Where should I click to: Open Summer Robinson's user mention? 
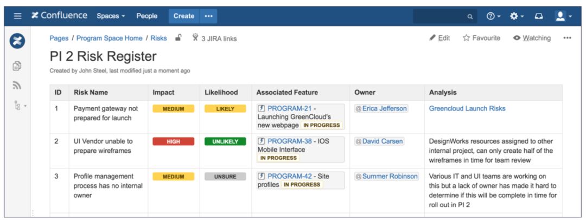387,176
